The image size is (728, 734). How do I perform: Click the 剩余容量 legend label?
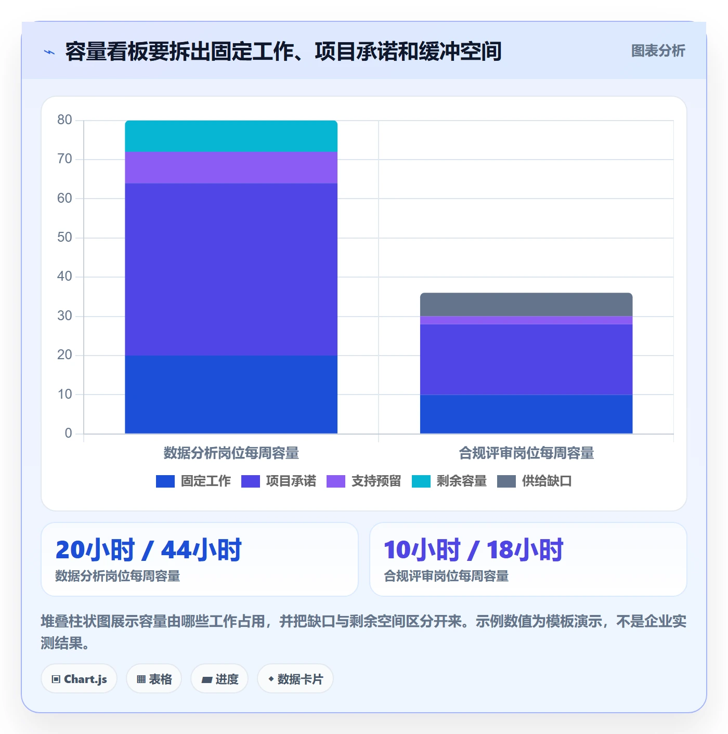click(461, 481)
